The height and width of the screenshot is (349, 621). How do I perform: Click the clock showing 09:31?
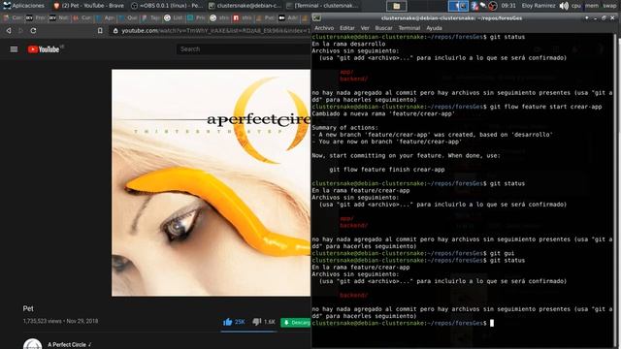pyautogui.click(x=508, y=6)
